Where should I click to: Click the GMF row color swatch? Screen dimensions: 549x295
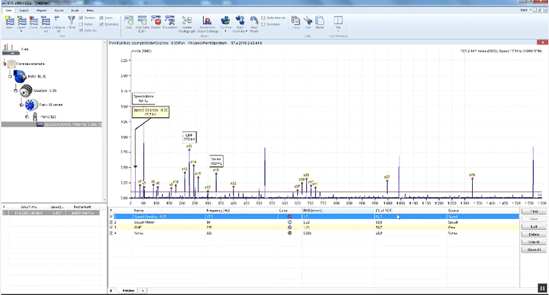[x=290, y=228]
